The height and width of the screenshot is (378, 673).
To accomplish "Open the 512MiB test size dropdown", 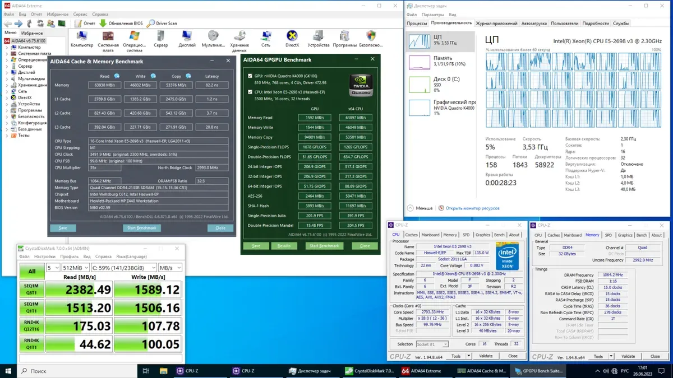I will tap(75, 268).
